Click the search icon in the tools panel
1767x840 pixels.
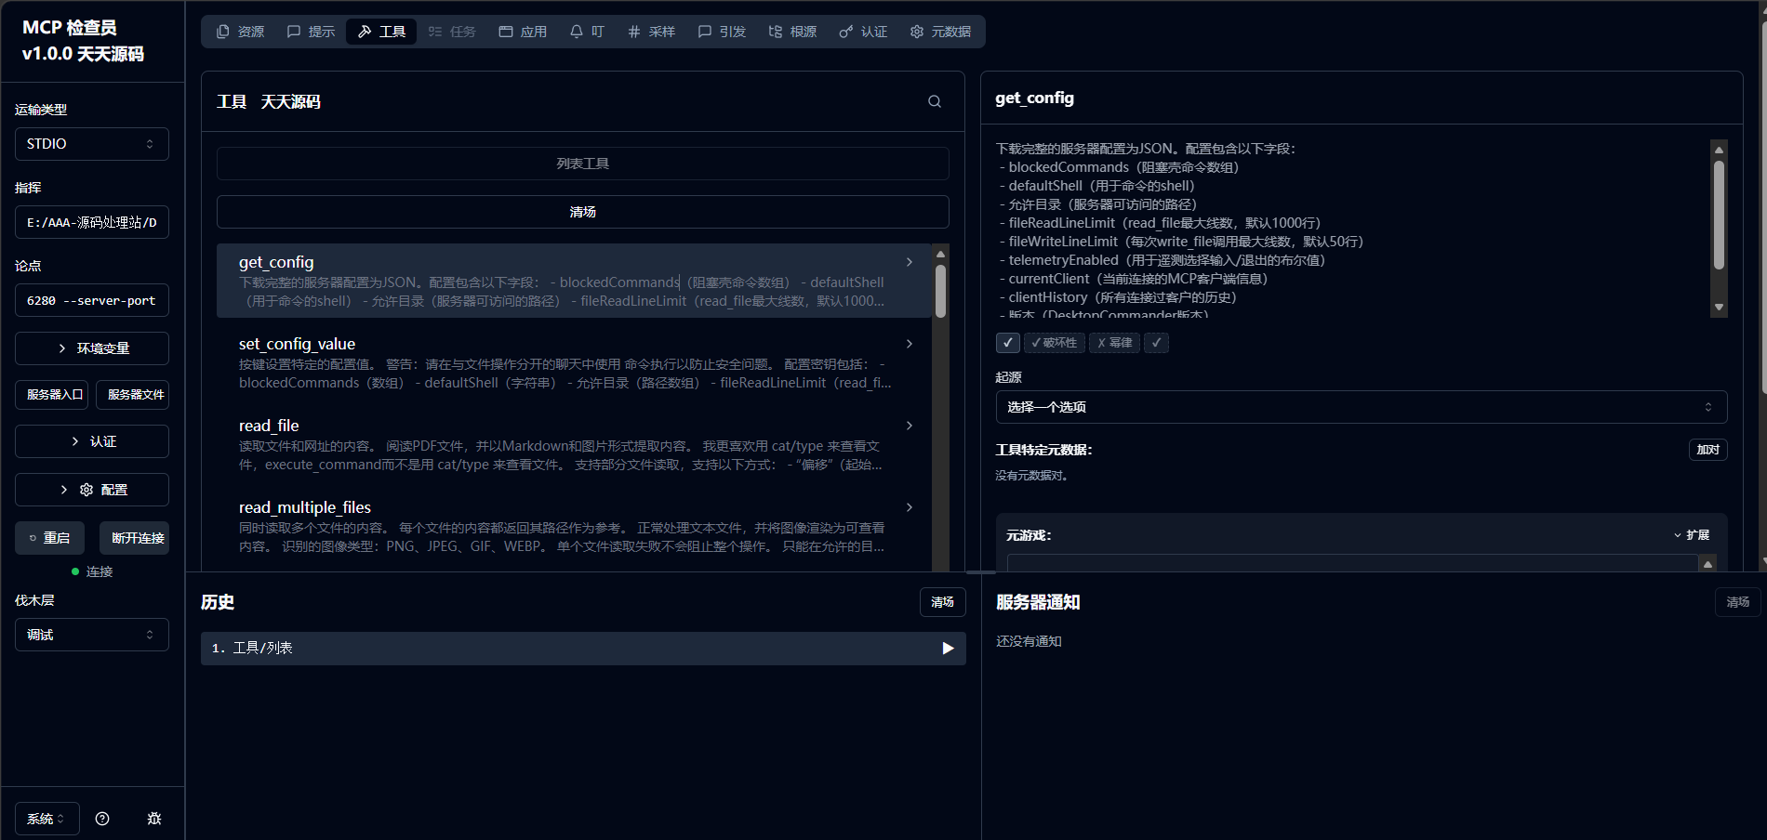click(x=935, y=102)
